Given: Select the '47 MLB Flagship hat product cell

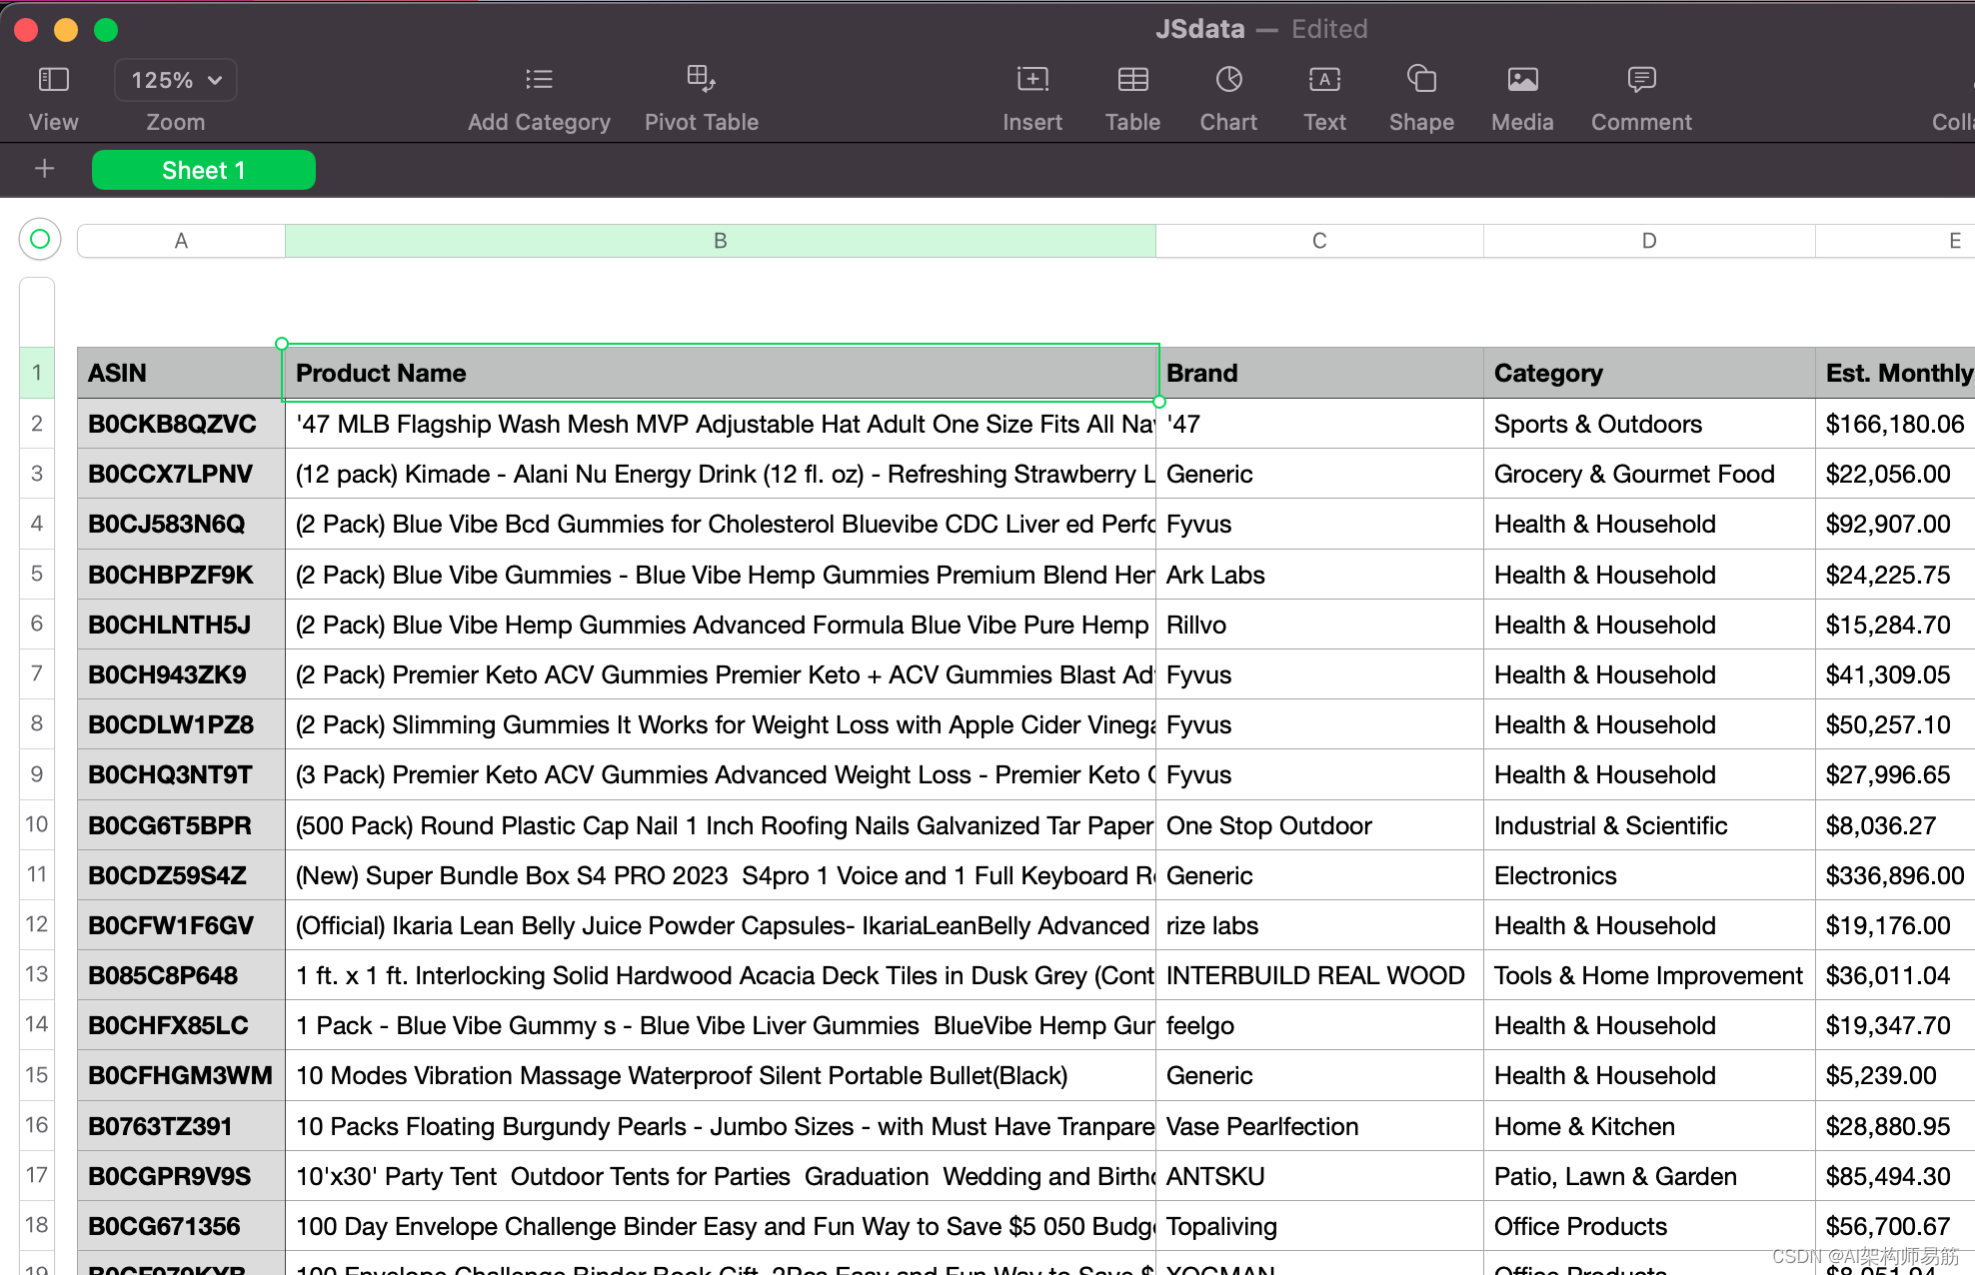Looking at the screenshot, I should click(720, 424).
